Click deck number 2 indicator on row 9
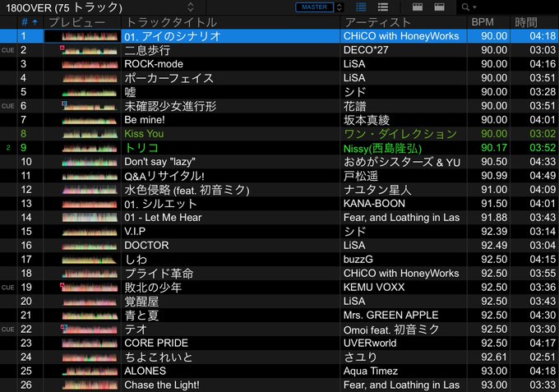This screenshot has width=559, height=392. 8,148
